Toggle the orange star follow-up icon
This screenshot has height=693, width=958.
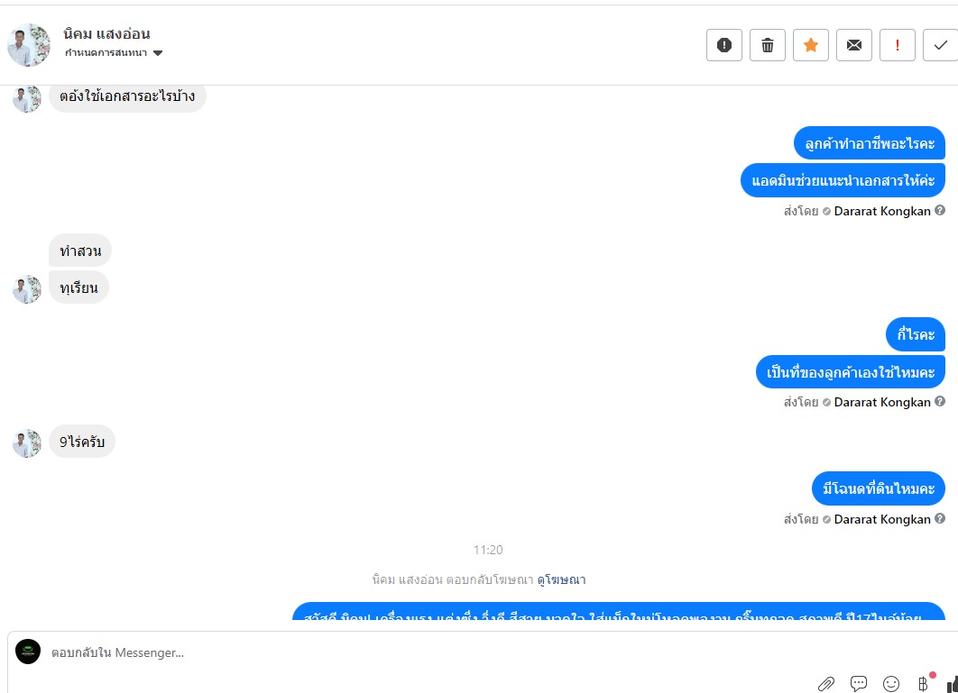(x=811, y=45)
